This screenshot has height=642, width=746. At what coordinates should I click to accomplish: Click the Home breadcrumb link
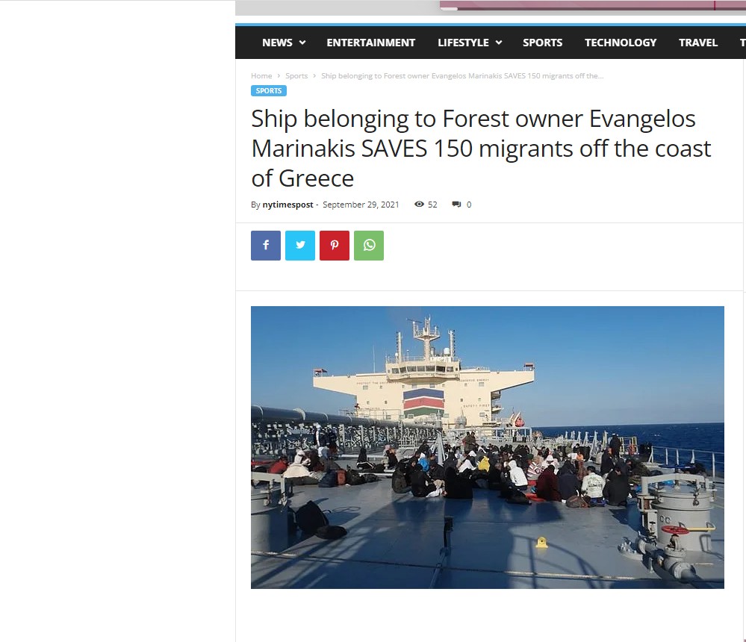coord(261,75)
